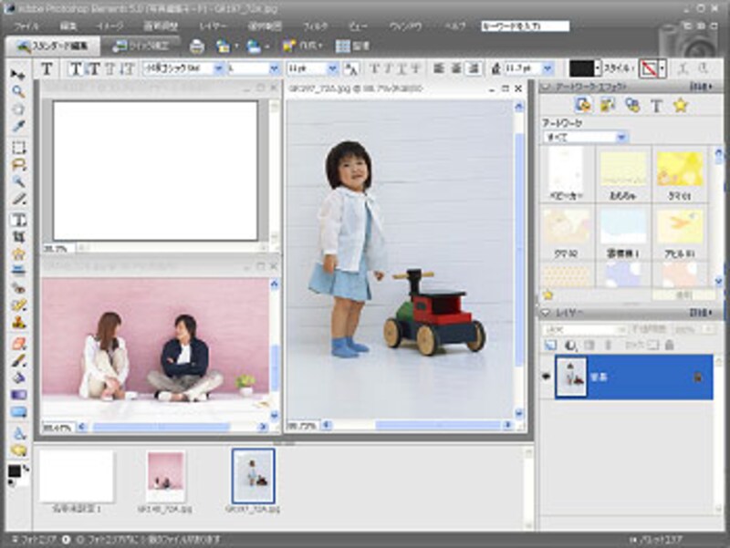Toggle the anti-alias text option

[350, 68]
